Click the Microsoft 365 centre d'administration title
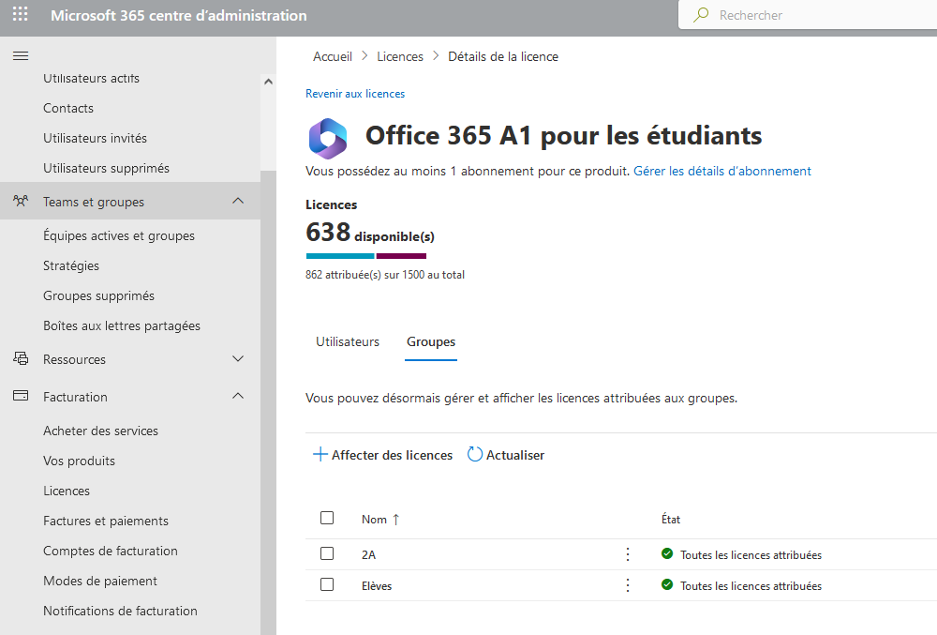Screen dimensions: 937x635 179,16
